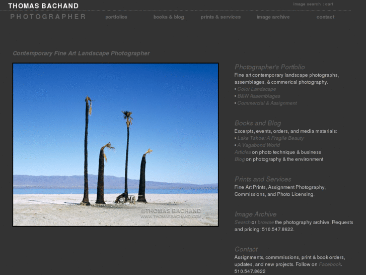Viewport: 366px width, 275px height.
Task: Click the Search archive link
Action: click(242, 223)
